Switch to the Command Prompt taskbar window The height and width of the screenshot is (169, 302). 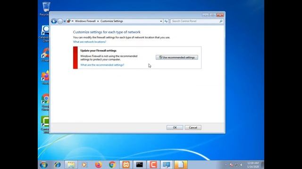pos(140,165)
